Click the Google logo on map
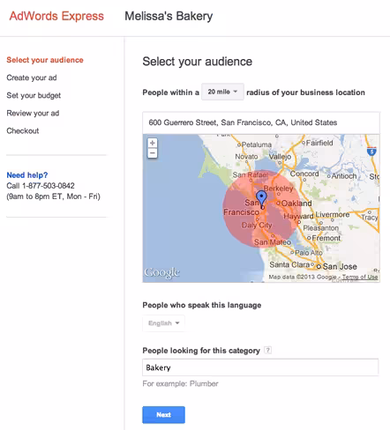 tap(162, 272)
